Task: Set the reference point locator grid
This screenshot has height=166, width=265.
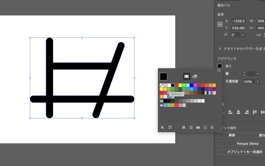Action: tap(220, 24)
